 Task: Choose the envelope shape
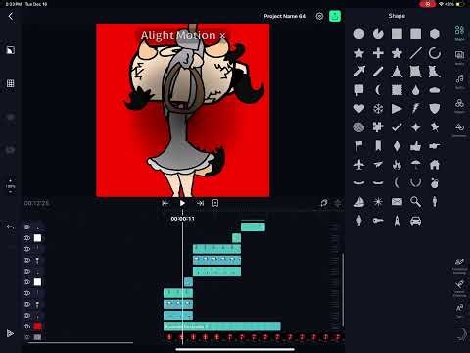[x=397, y=202]
